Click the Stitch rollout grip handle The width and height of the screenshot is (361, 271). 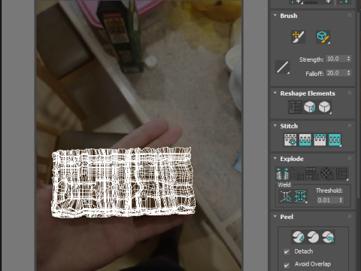click(350, 126)
